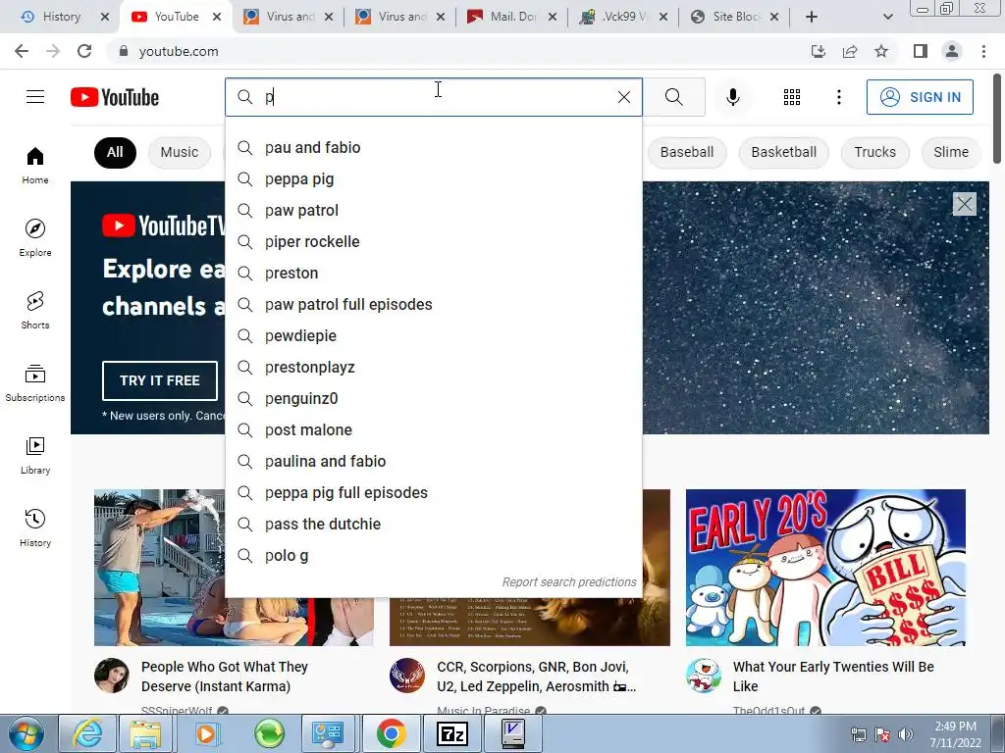Open 'People Who Got What They Deserve' title

[x=225, y=677]
